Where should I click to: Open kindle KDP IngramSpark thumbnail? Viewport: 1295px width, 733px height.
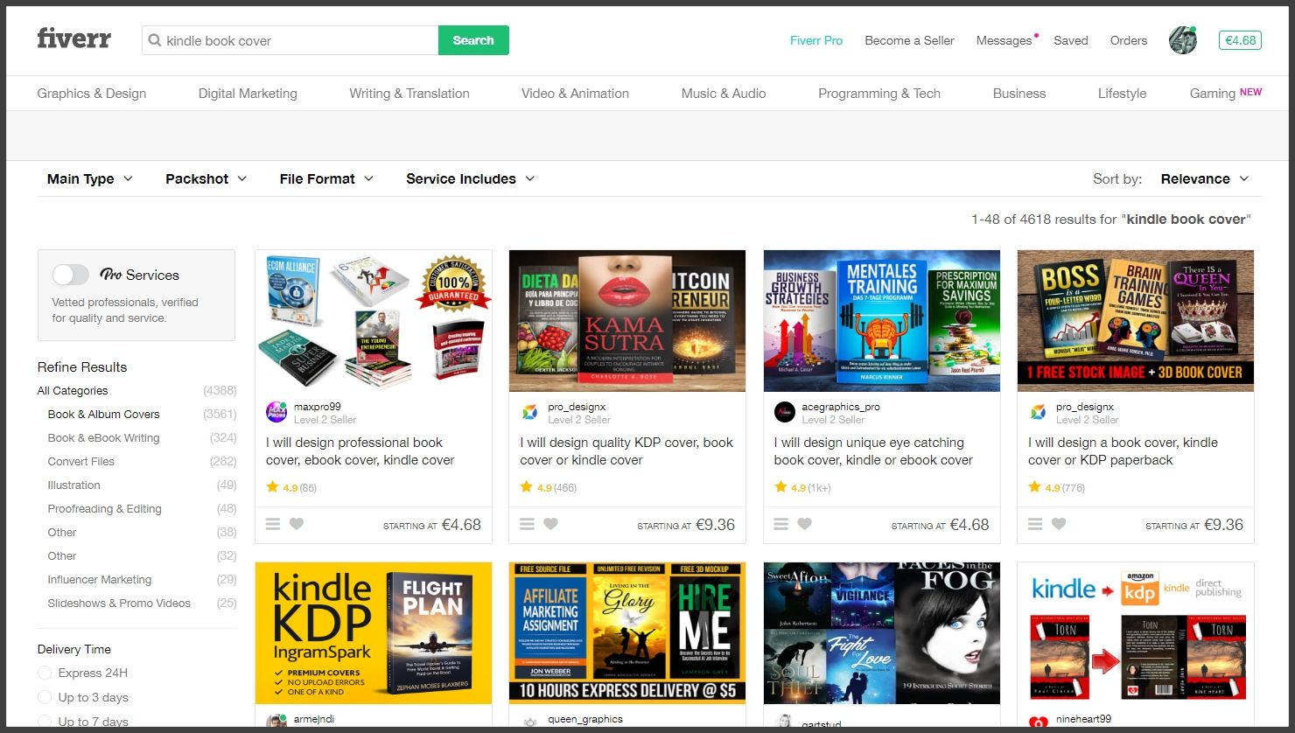point(374,633)
